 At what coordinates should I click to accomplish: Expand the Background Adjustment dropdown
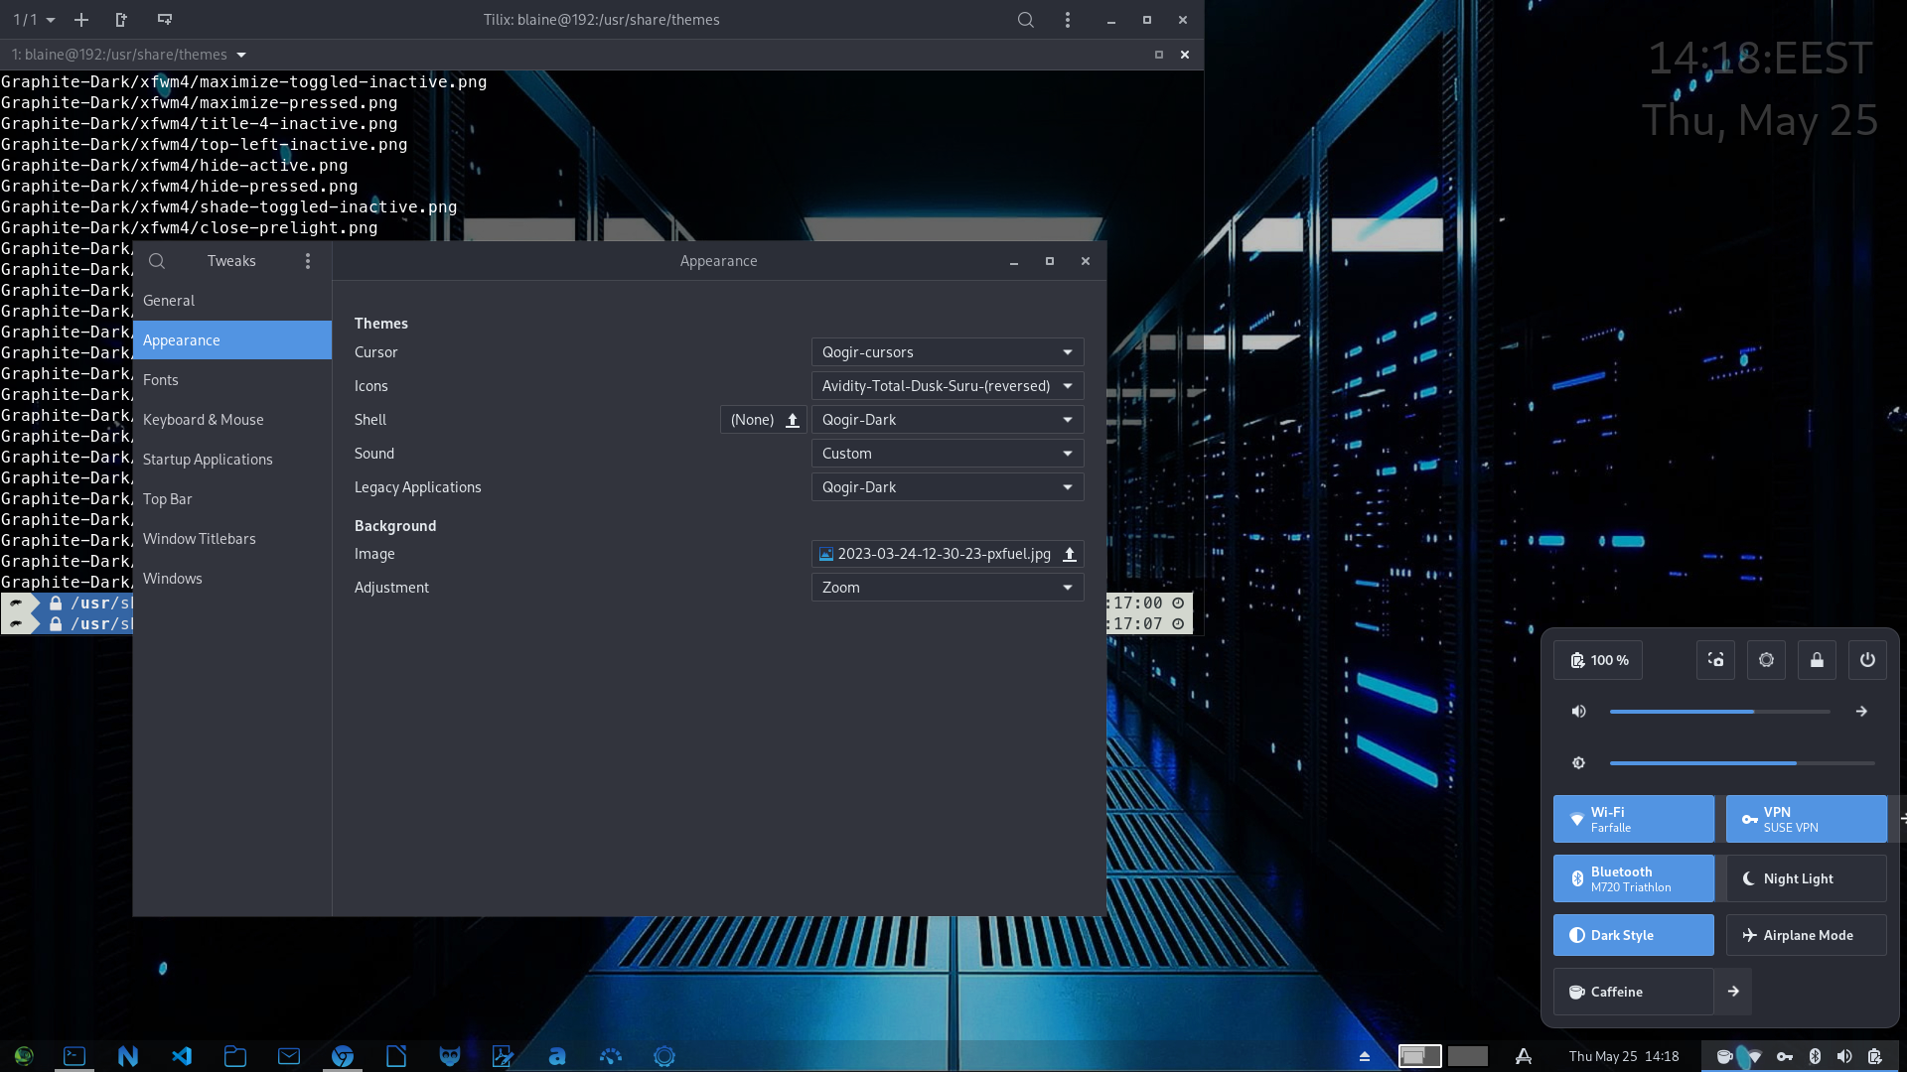947,587
